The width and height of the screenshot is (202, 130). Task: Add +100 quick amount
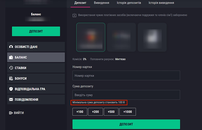click(x=80, y=112)
